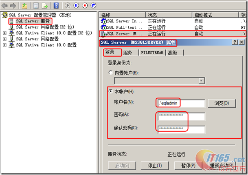Open Help with the question mark toolbar icon

click(56, 6)
